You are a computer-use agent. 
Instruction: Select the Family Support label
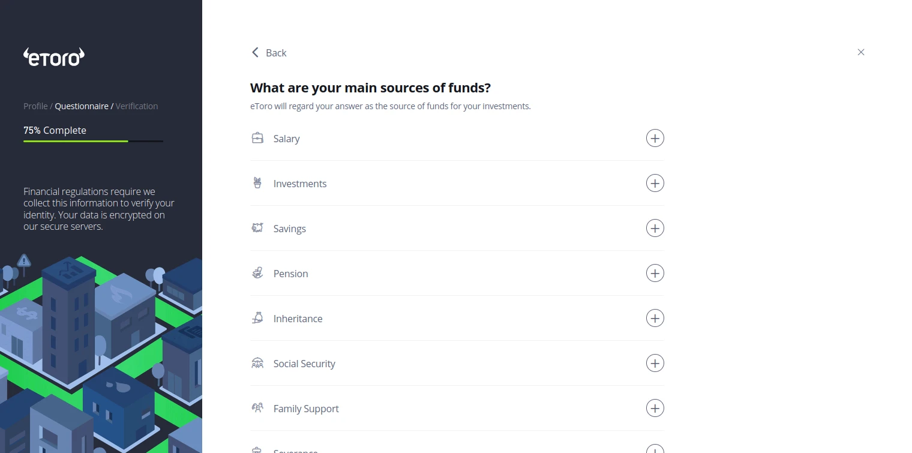[306, 409]
